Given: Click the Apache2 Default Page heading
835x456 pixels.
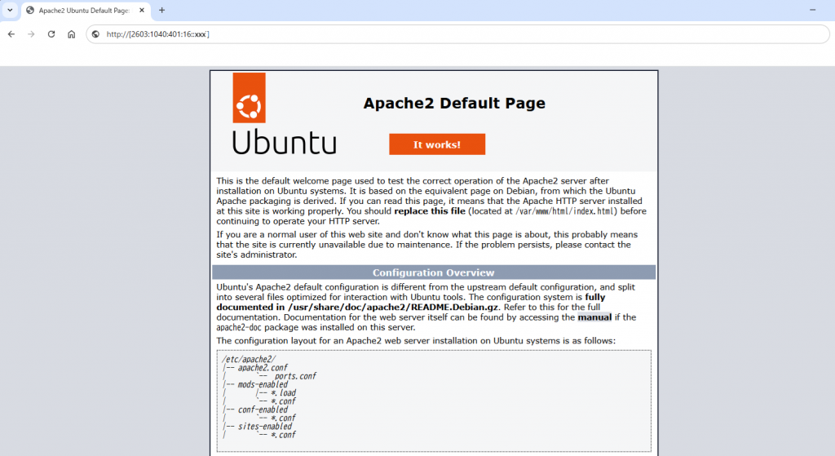Looking at the screenshot, I should [x=454, y=103].
